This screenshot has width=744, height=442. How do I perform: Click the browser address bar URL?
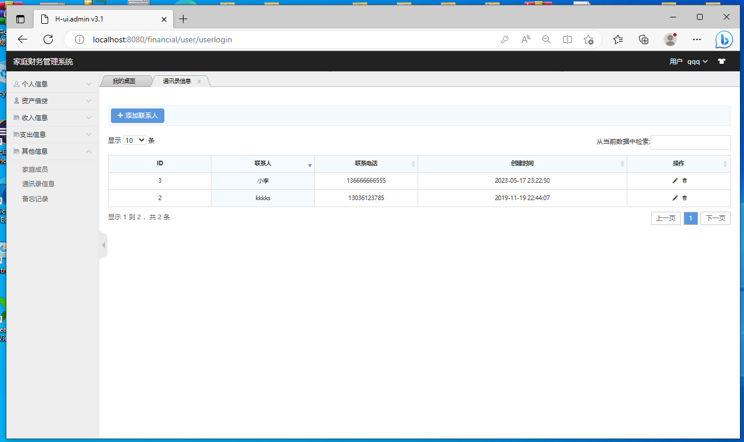pyautogui.click(x=163, y=39)
